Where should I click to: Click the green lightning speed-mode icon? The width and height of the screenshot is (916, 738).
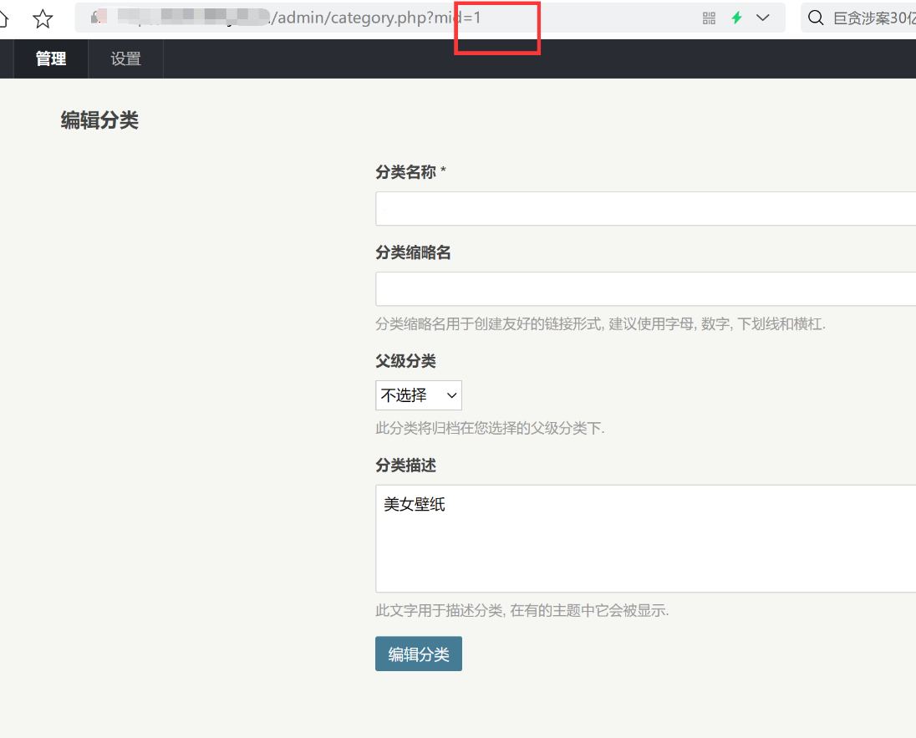coord(736,18)
